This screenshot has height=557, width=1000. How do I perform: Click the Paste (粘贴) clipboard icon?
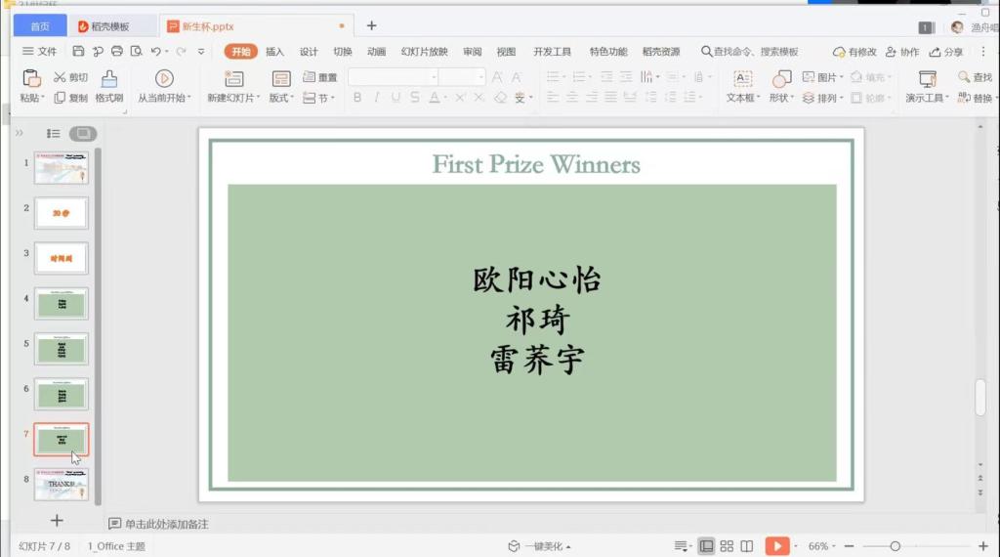(31, 79)
